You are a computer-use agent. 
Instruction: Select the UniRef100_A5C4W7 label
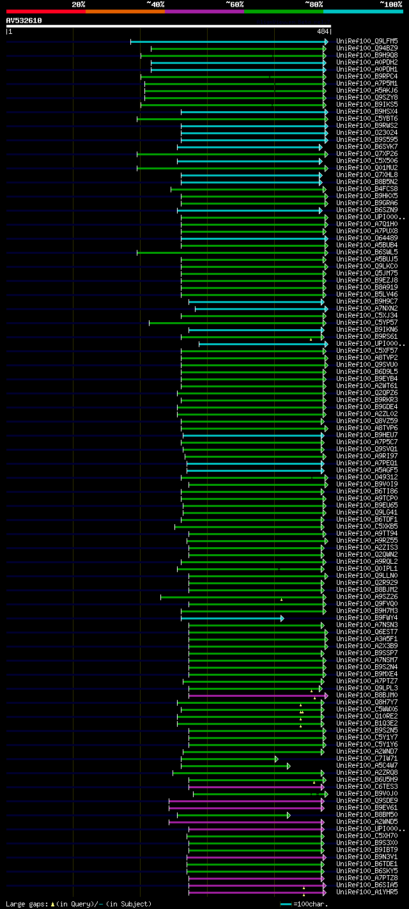coord(367,766)
